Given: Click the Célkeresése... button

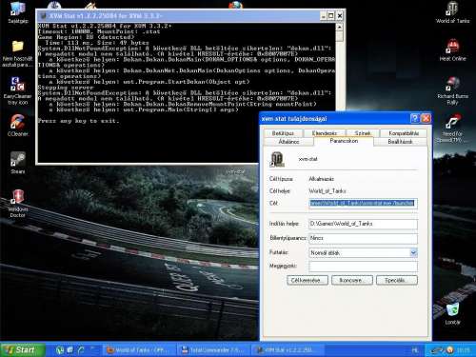Looking at the screenshot, I should pyautogui.click(x=307, y=280).
